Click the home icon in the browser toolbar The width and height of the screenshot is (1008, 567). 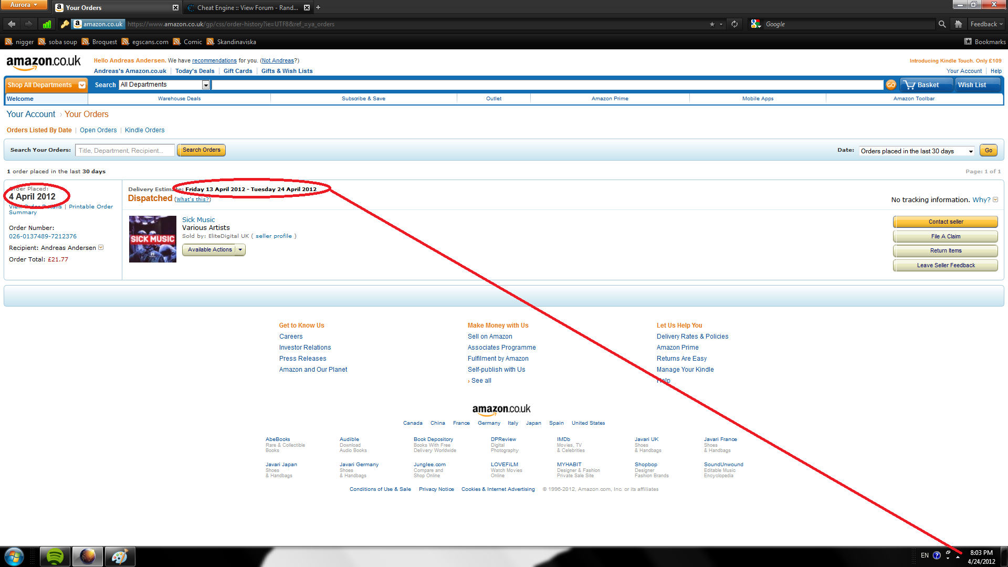tap(958, 24)
